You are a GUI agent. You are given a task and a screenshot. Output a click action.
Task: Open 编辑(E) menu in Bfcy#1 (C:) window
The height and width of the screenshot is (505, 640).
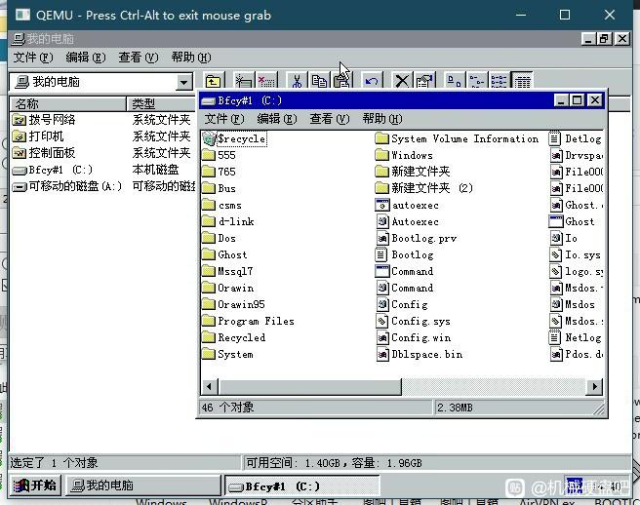point(277,119)
